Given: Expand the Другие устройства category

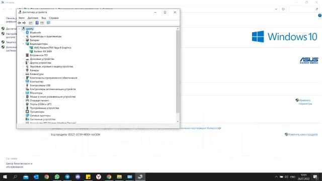Looking at the screenshot, I should coord(23,63).
